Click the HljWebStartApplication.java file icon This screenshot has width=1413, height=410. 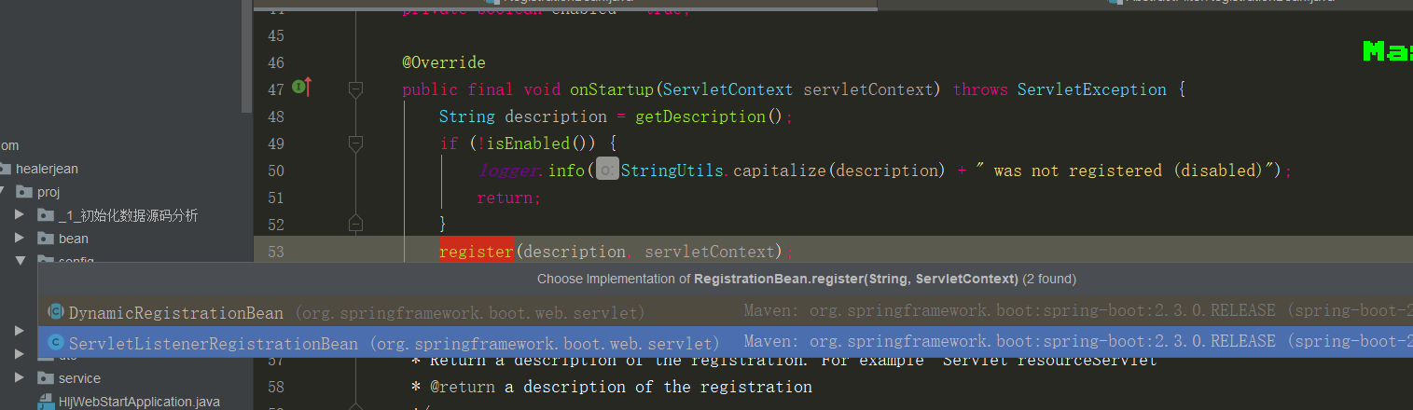click(x=46, y=402)
